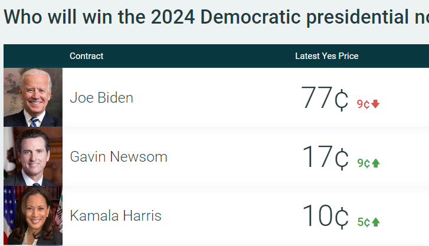Open the Joe Biden contract name

click(x=101, y=98)
